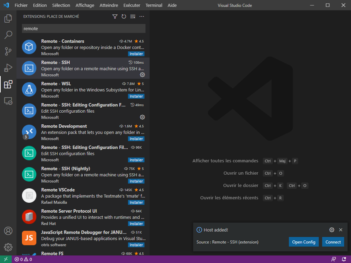Open the Terminal menu
Image resolution: width=351 pixels, height=263 pixels.
coord(154,5)
